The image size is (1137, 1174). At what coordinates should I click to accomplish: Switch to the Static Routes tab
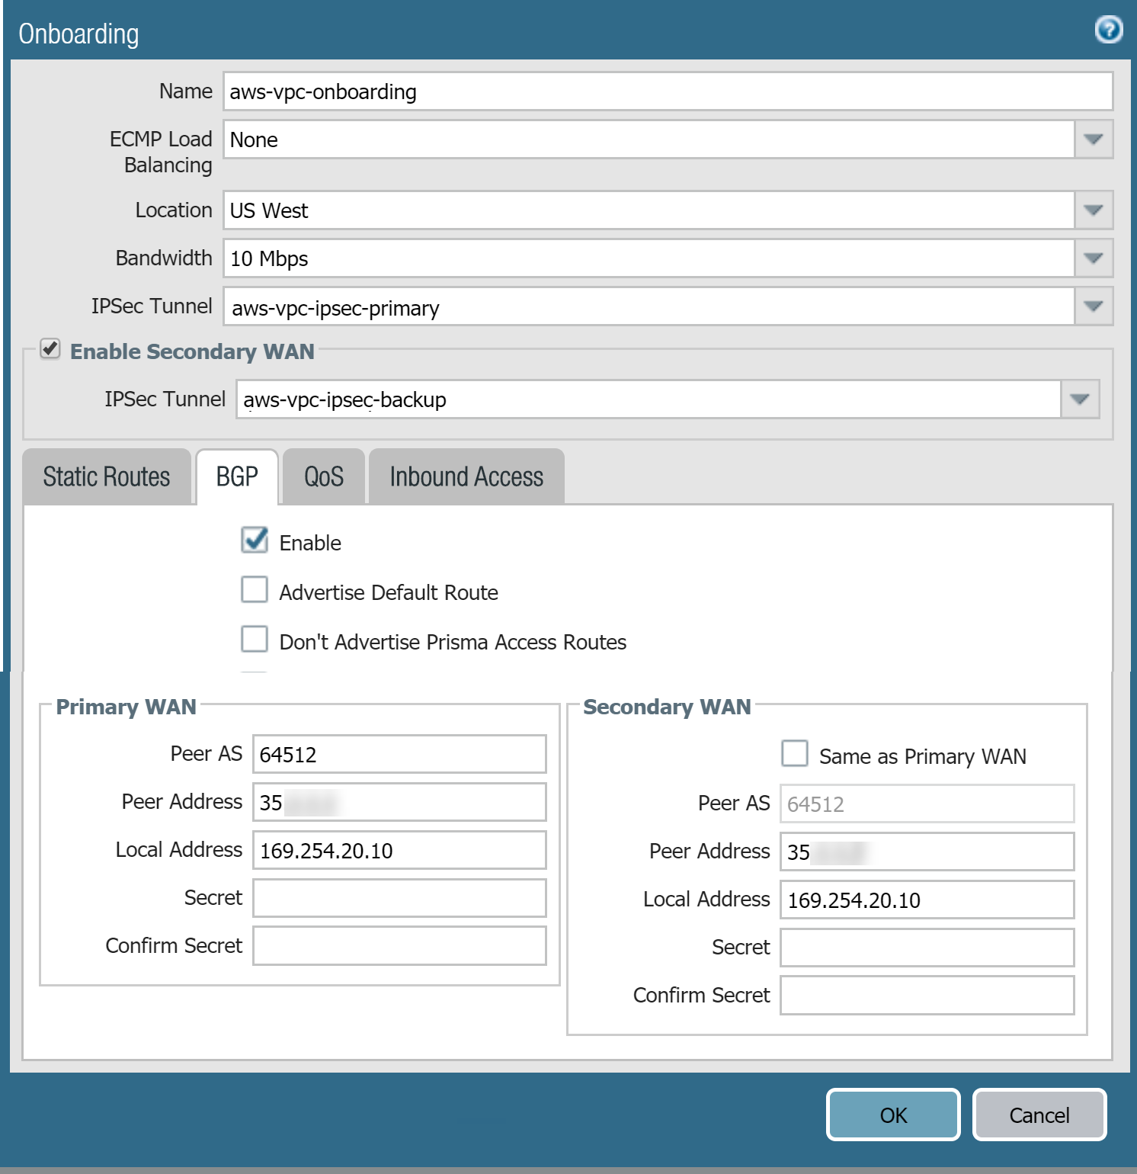107,477
